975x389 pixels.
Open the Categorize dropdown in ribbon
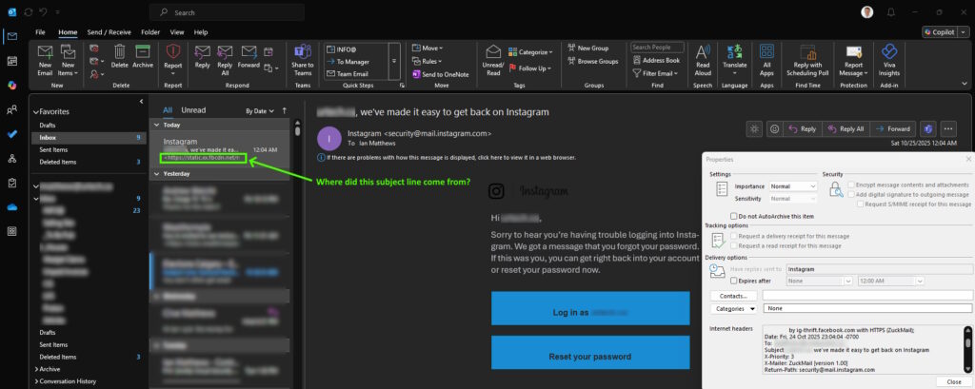[530, 52]
